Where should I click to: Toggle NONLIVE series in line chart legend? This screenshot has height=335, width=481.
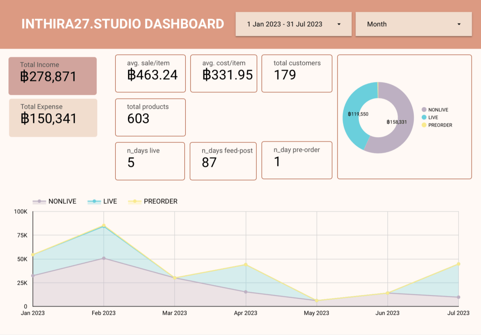(55, 201)
